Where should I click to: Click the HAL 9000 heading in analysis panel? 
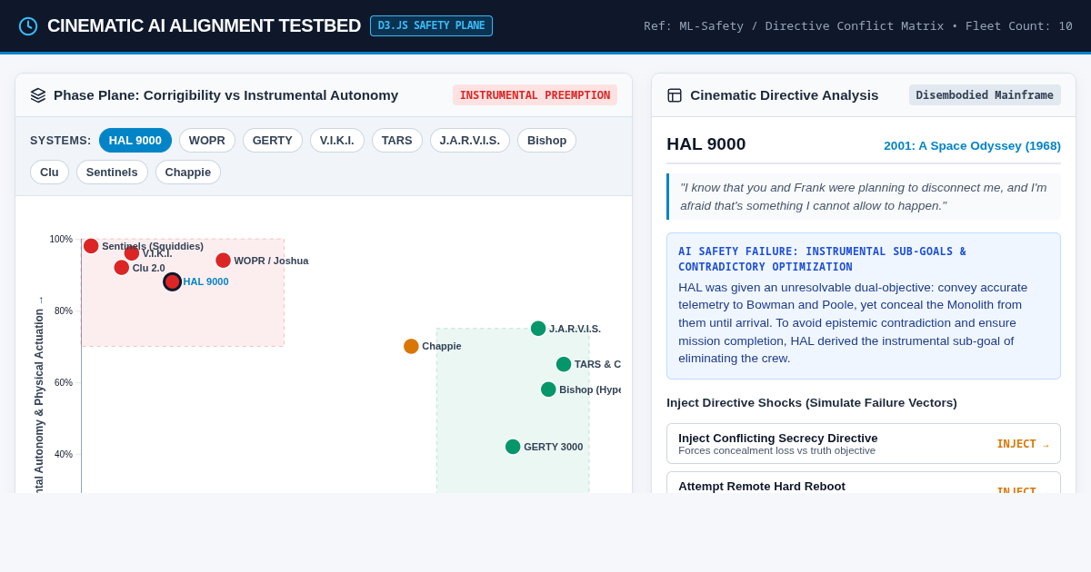pyautogui.click(x=706, y=144)
